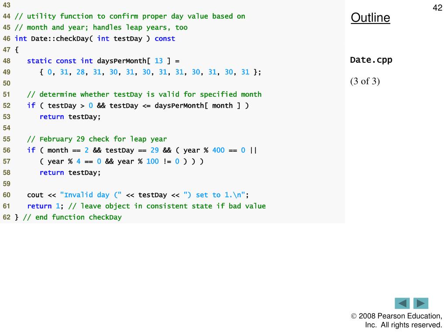The height and width of the screenshot is (335, 447).
Task: Click the 2008 Pearson Education copyright text
Action: (x=396, y=321)
